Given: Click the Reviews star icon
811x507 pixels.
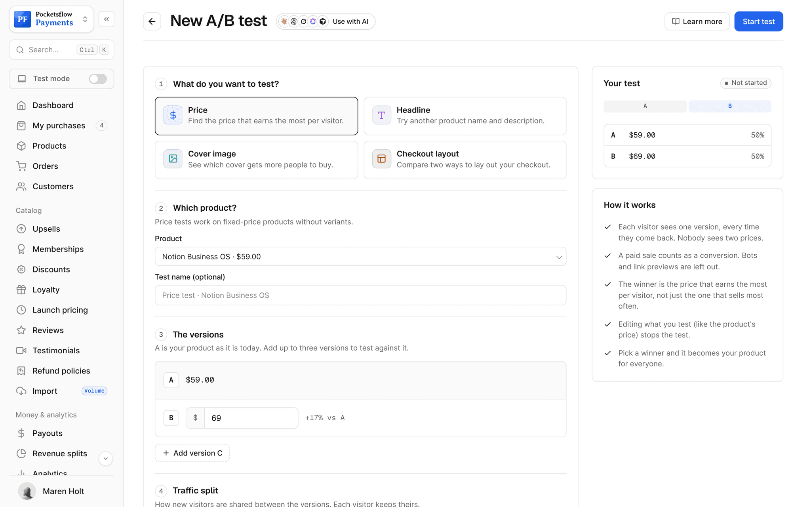Looking at the screenshot, I should [21, 330].
